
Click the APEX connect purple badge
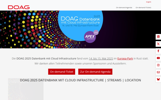tap(90, 37)
